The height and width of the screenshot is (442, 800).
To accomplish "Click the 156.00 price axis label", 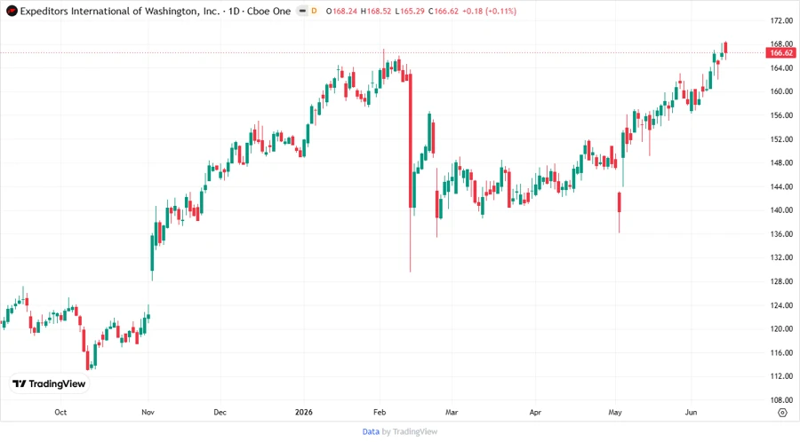I will 781,115.
